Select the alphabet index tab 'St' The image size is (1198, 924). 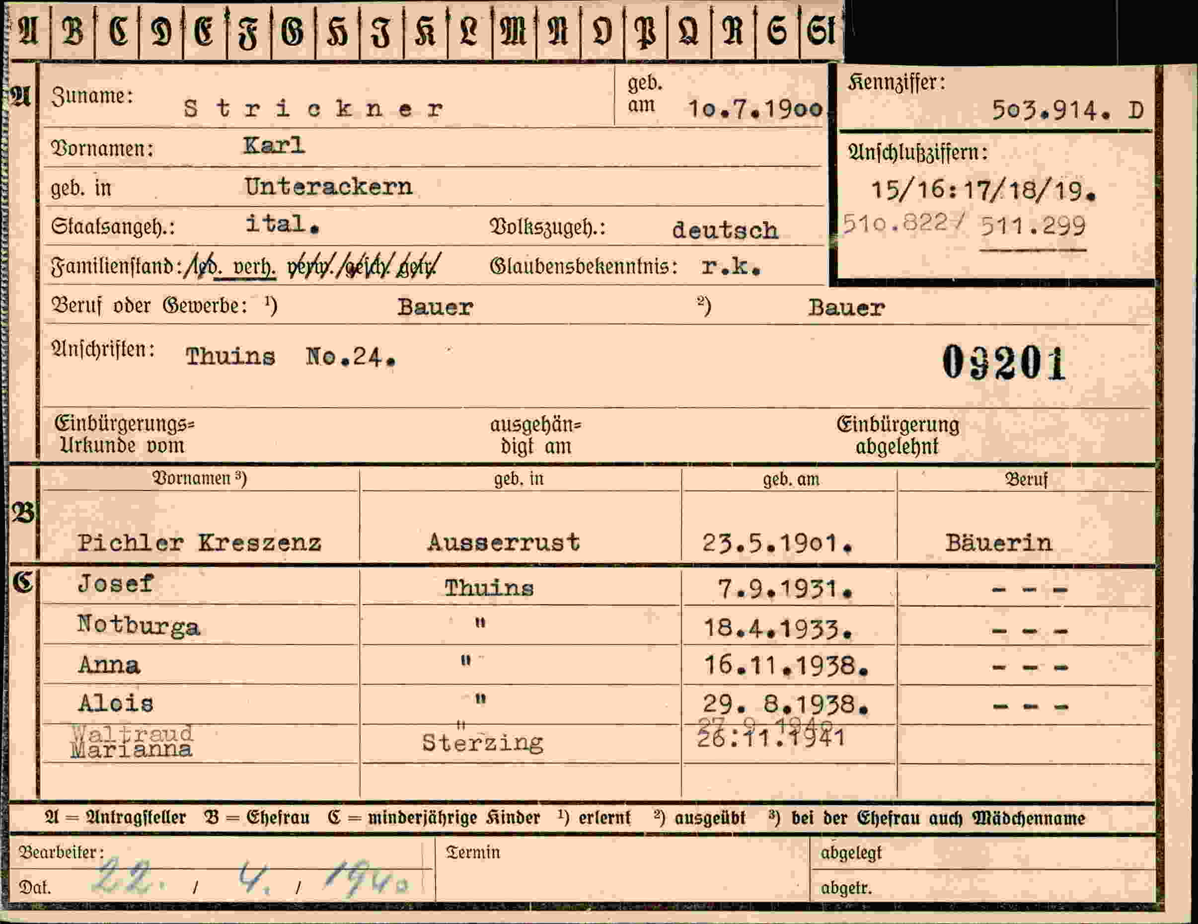coord(822,30)
